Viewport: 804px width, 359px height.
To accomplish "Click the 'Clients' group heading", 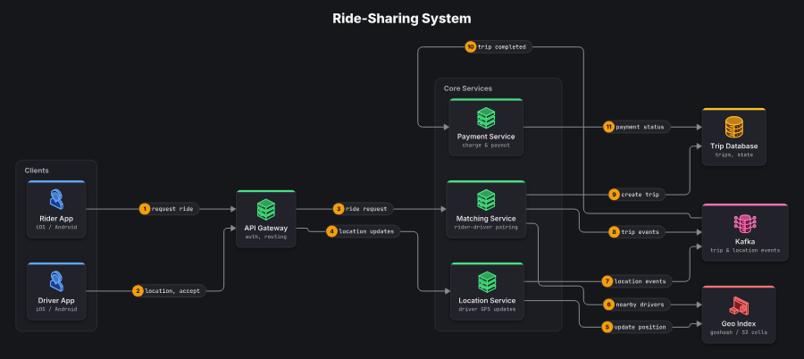I will [x=37, y=171].
